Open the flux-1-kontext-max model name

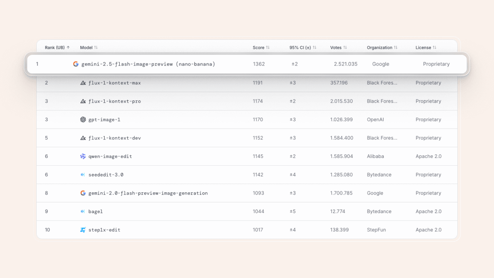(x=115, y=83)
